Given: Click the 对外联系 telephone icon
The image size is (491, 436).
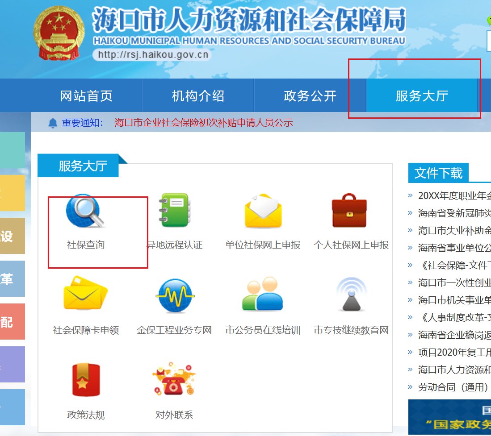Looking at the screenshot, I should coord(174,378).
